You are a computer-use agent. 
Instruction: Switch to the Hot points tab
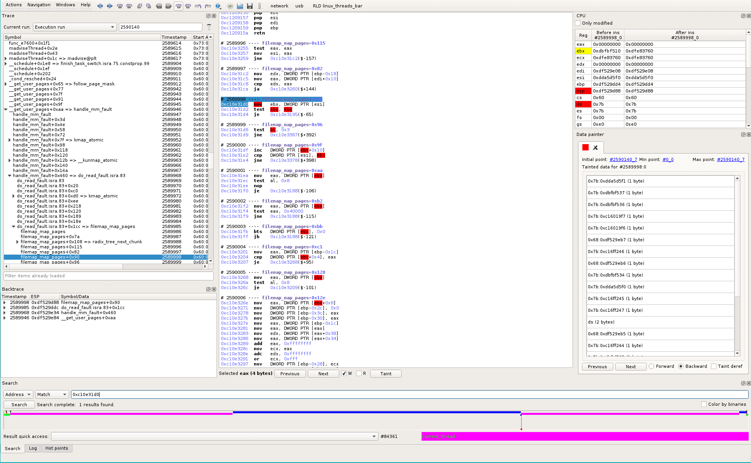tap(56, 449)
